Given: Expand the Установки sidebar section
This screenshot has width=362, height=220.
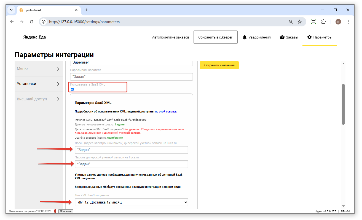Looking at the screenshot, I should coord(39,84).
